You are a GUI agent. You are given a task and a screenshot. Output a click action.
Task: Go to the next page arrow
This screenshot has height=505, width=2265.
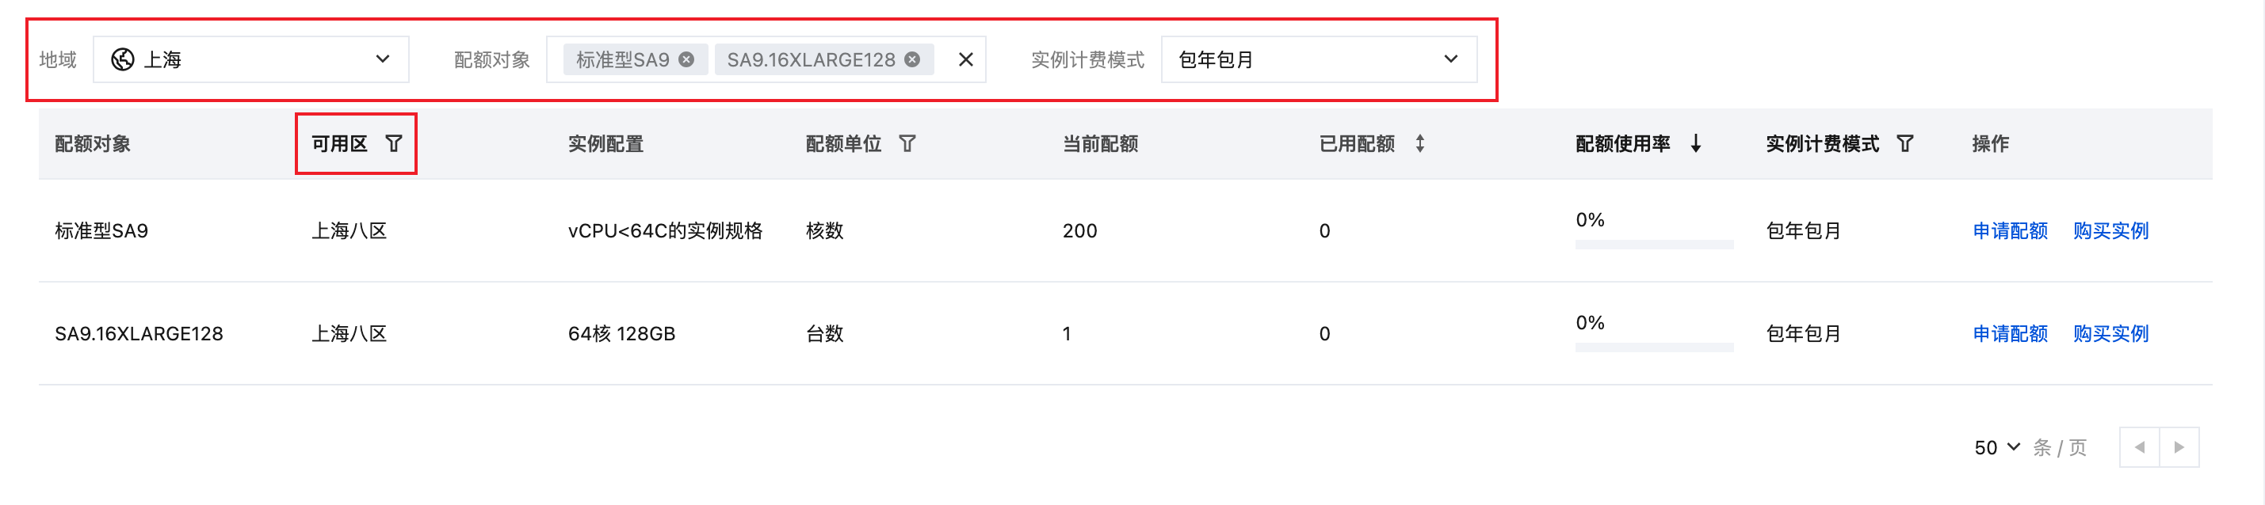coord(2179,448)
